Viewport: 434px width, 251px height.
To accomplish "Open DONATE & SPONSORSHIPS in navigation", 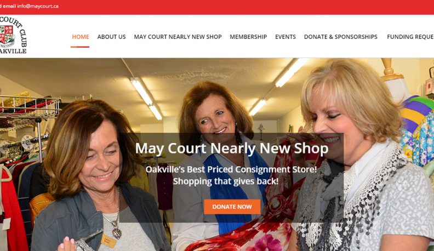I will pos(340,37).
